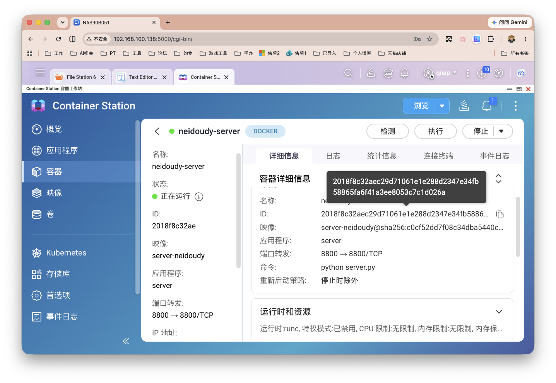This screenshot has height=383, width=556.
Task: Open QTS main hamburger menu
Action: [x=40, y=72]
